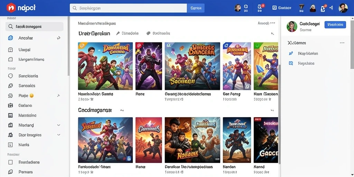The width and height of the screenshot is (354, 177).
Task: Click the collapse icon right of Dreir Gerclan row
Action: pos(272,34)
